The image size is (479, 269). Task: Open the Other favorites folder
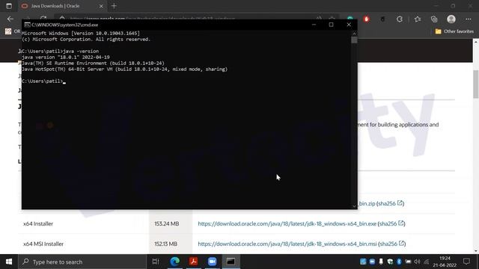pyautogui.click(x=454, y=31)
